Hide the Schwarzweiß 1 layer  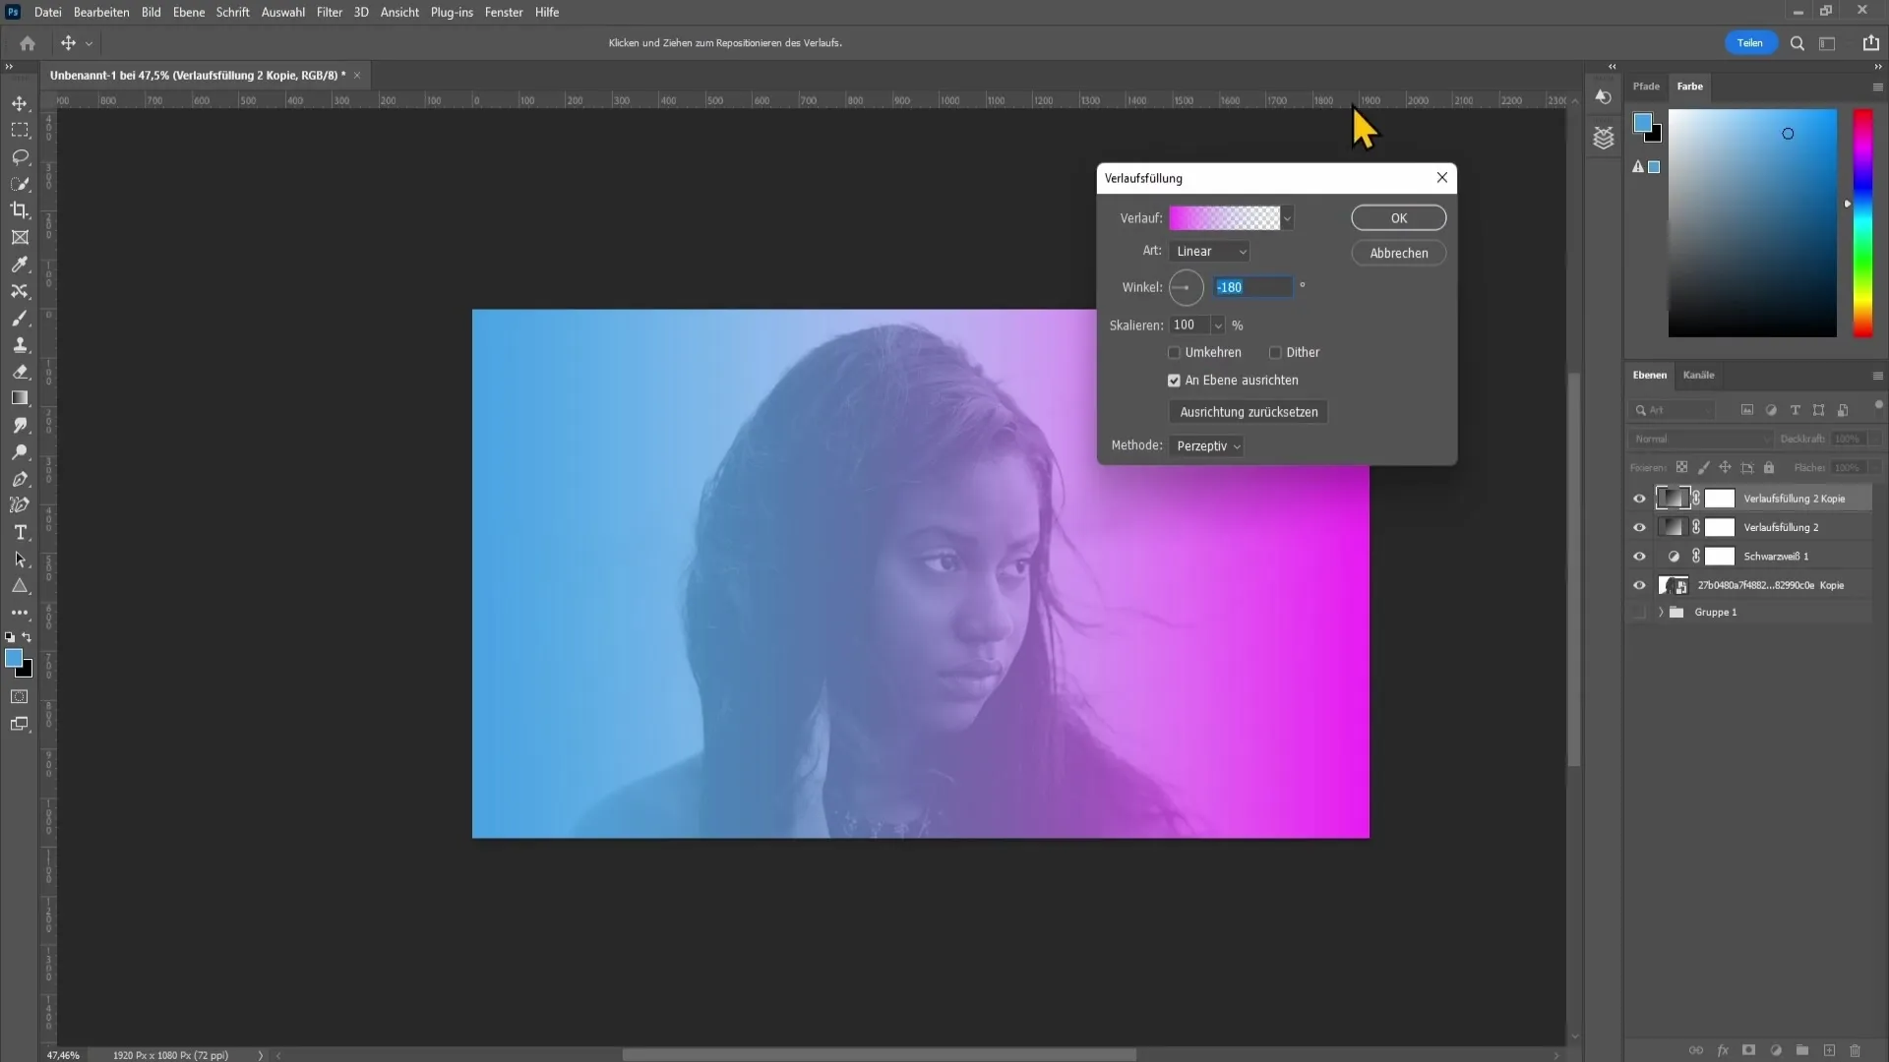(1639, 557)
